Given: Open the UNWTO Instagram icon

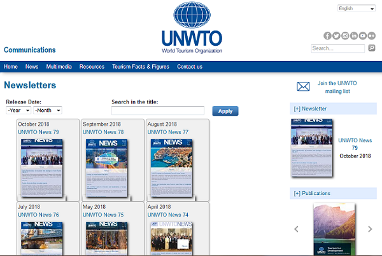Looking at the screenshot, I should (x=345, y=36).
